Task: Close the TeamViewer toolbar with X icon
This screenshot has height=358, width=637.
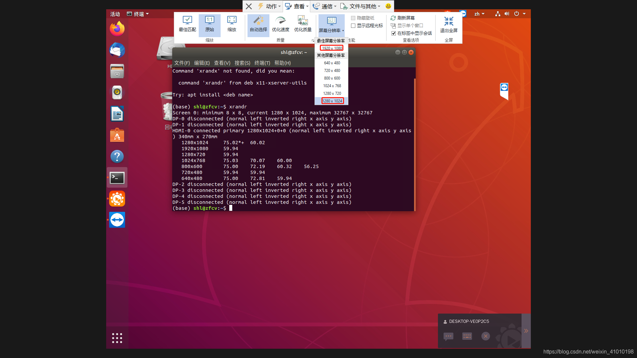Action: click(249, 6)
